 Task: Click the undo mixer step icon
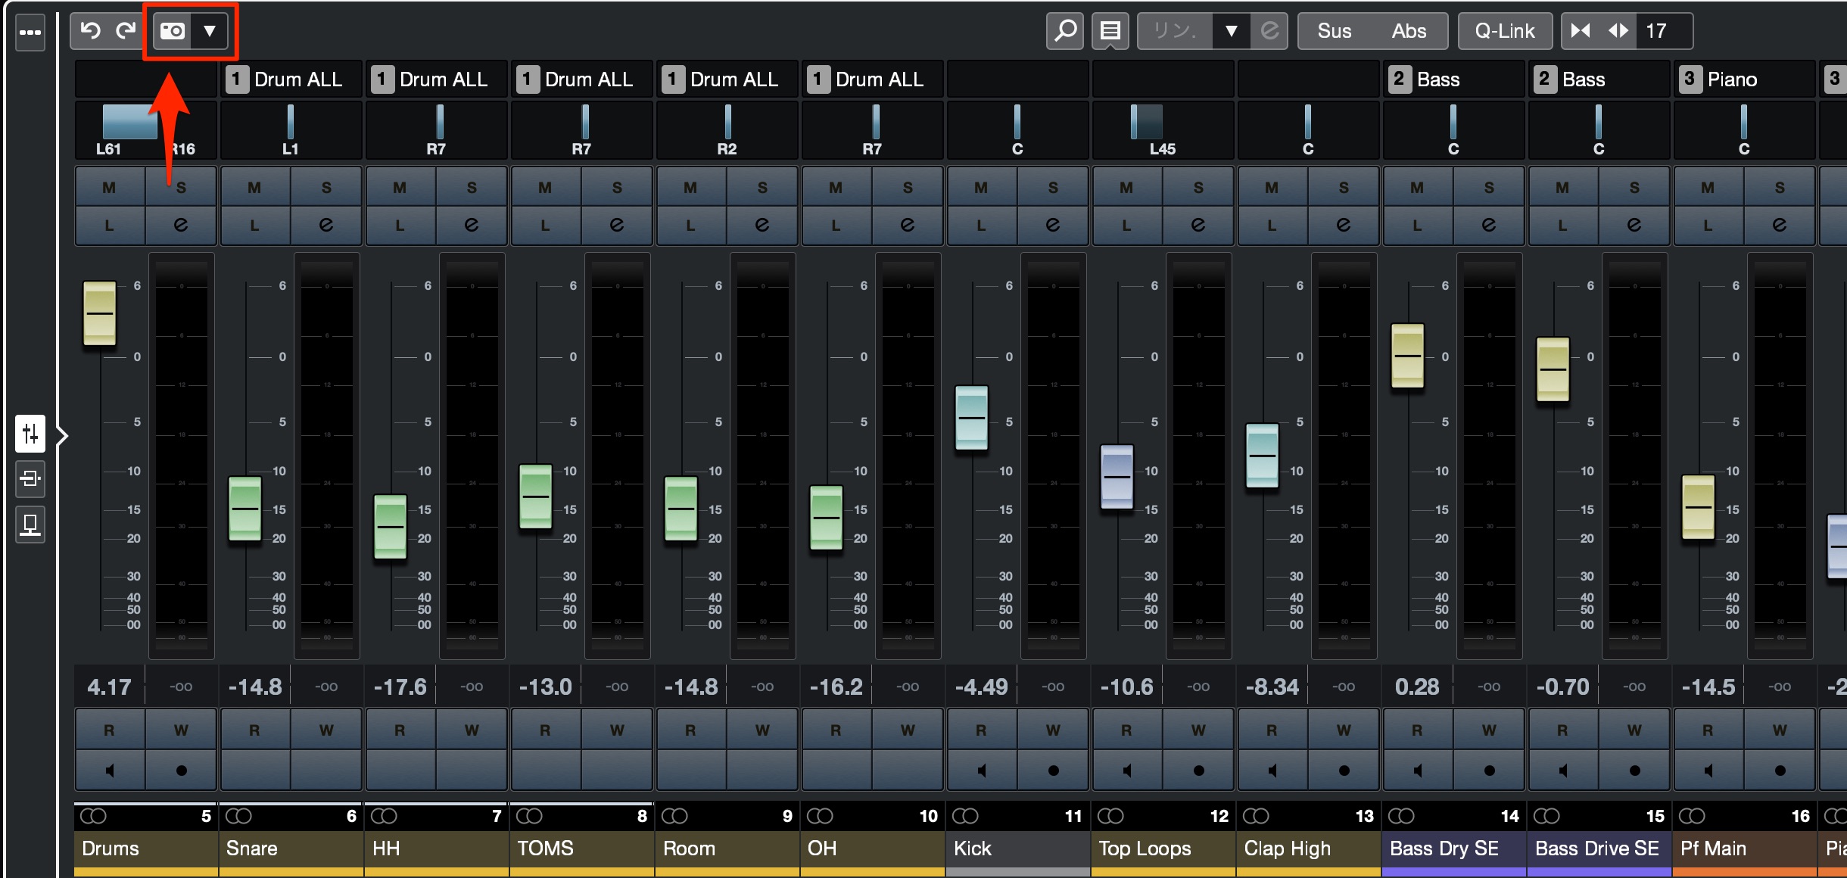tap(91, 30)
